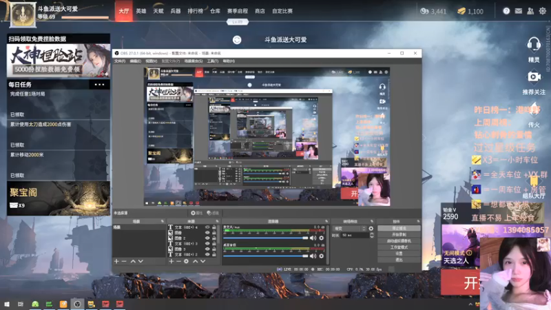
Task: Open transition properties gear icon
Action: 371,228
